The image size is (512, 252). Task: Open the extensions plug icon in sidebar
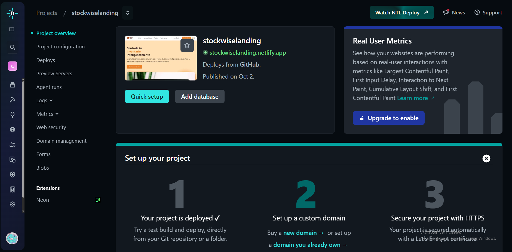pos(13,115)
